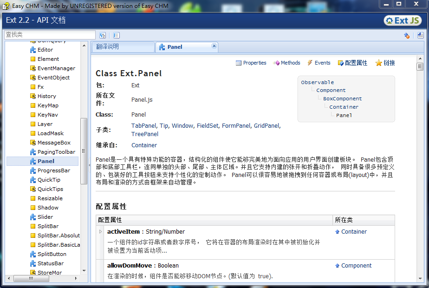The width and height of the screenshot is (429, 288).
Task: Close the Panel tab
Action: click(x=214, y=46)
